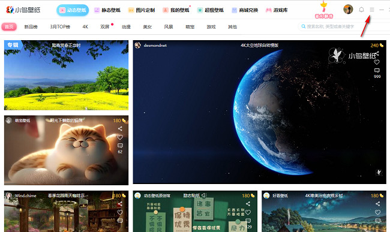Open the hamburger main menu icon

pyautogui.click(x=372, y=10)
